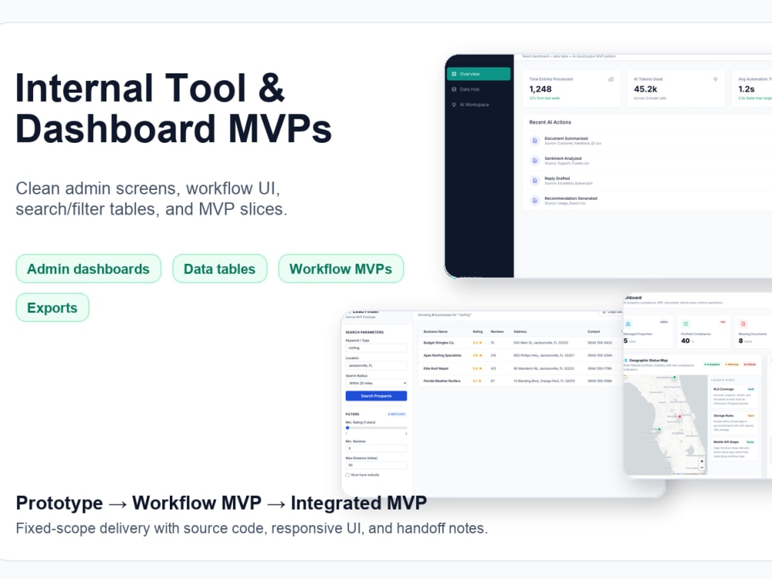Image resolution: width=772 pixels, height=579 pixels.
Task: Click the Budget Shingles Co. table row name
Action: coord(438,343)
